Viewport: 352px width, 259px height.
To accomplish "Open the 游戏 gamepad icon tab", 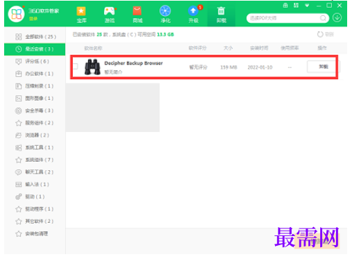I will click(x=109, y=15).
